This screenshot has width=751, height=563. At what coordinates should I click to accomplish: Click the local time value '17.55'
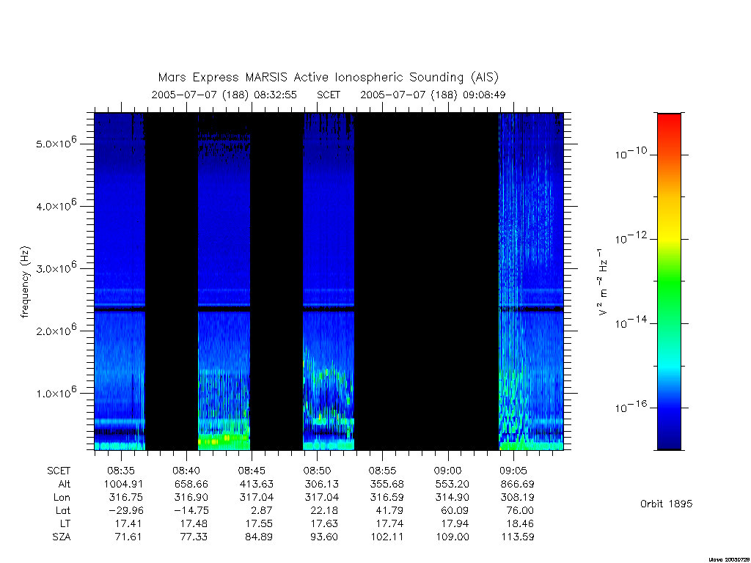click(x=259, y=523)
